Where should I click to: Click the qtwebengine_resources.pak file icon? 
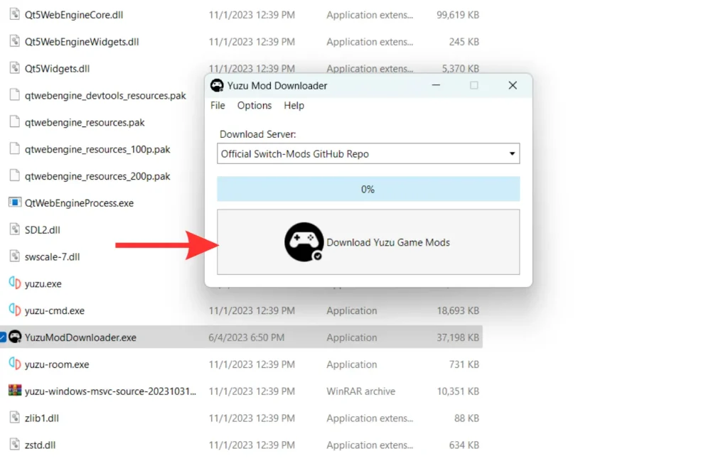tap(15, 122)
